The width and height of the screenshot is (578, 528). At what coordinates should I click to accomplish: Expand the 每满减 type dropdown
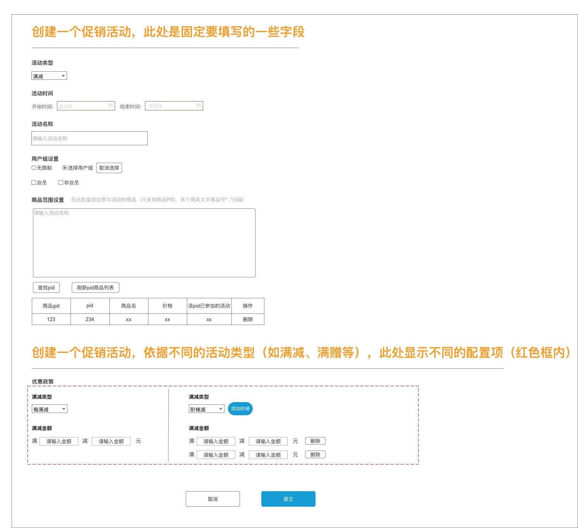click(x=50, y=409)
